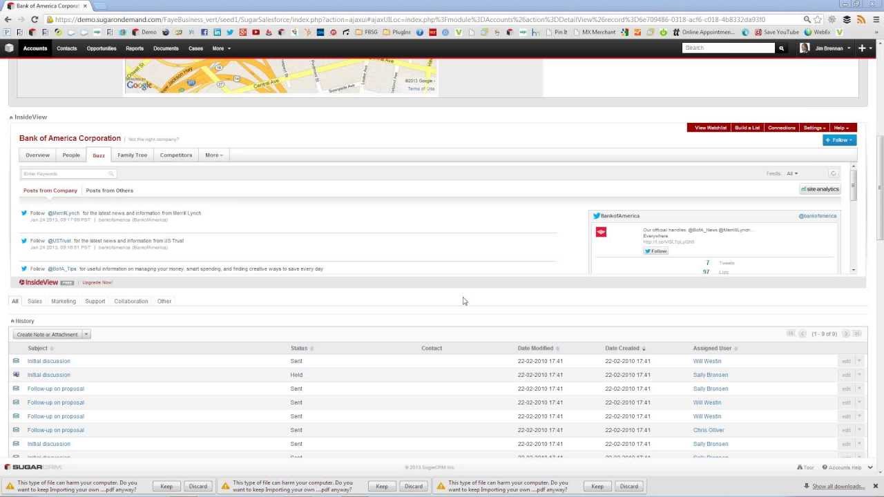This screenshot has width=884, height=497.
Task: Open the YouTube bookmark icon
Action: 256,32
